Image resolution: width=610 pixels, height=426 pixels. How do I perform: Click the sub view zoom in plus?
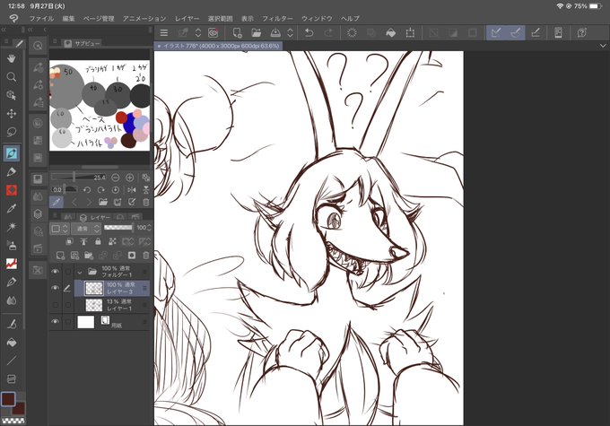(129, 178)
